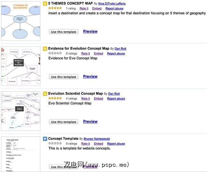This screenshot has width=207, height=172.
Task: Preview the Evolution Scientist Concept Map
Action: pos(90,121)
